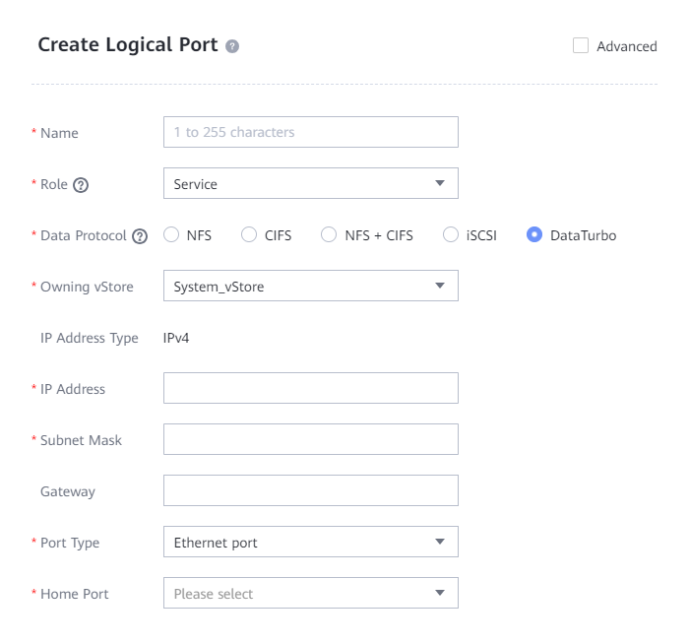Focus the IP Address field
The width and height of the screenshot is (689, 644).
310,388
